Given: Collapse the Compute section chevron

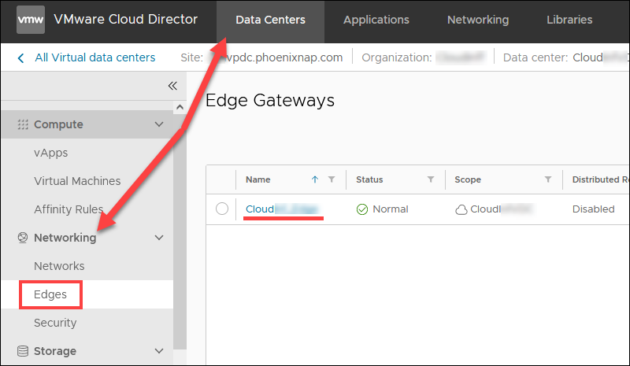Looking at the screenshot, I should [159, 124].
